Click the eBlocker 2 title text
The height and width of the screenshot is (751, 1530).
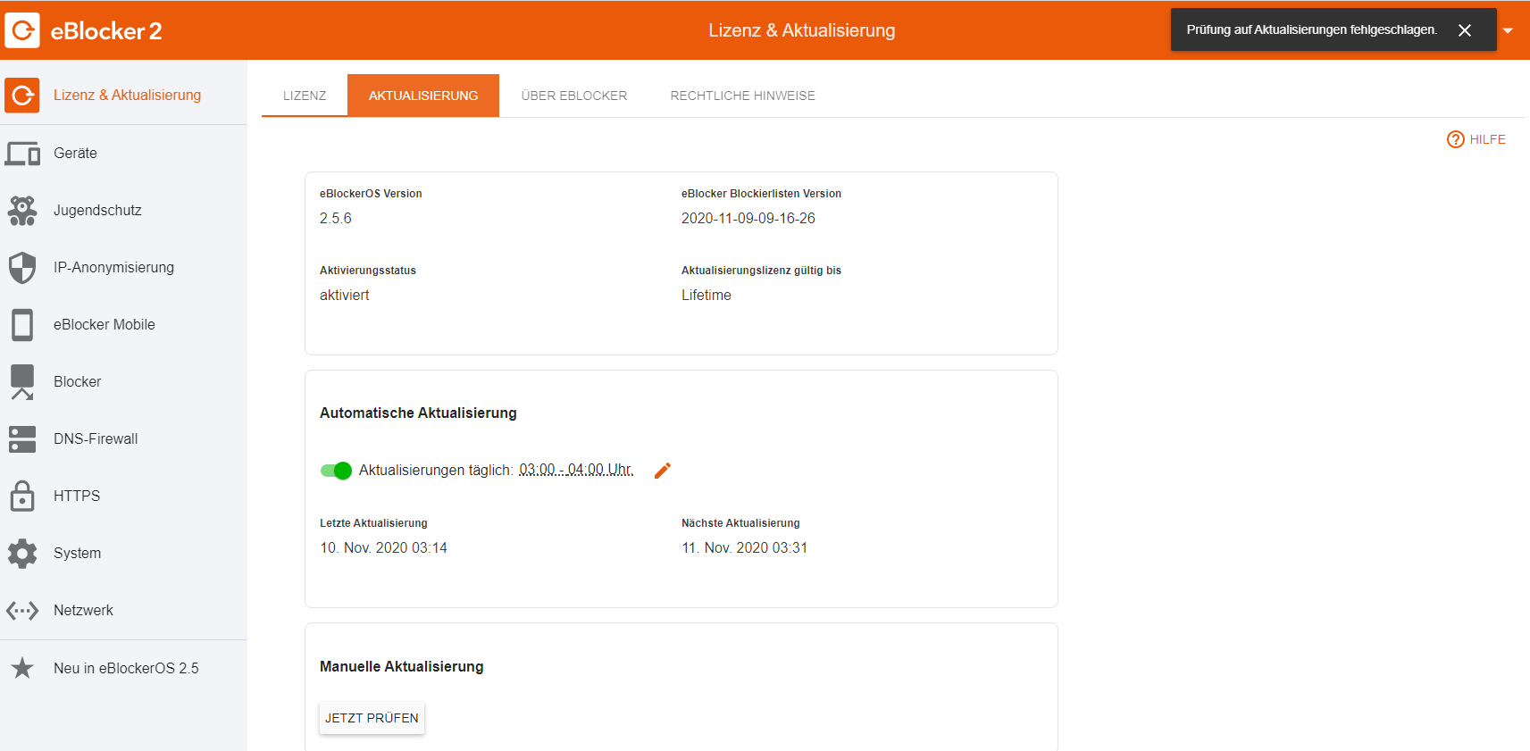pos(106,31)
